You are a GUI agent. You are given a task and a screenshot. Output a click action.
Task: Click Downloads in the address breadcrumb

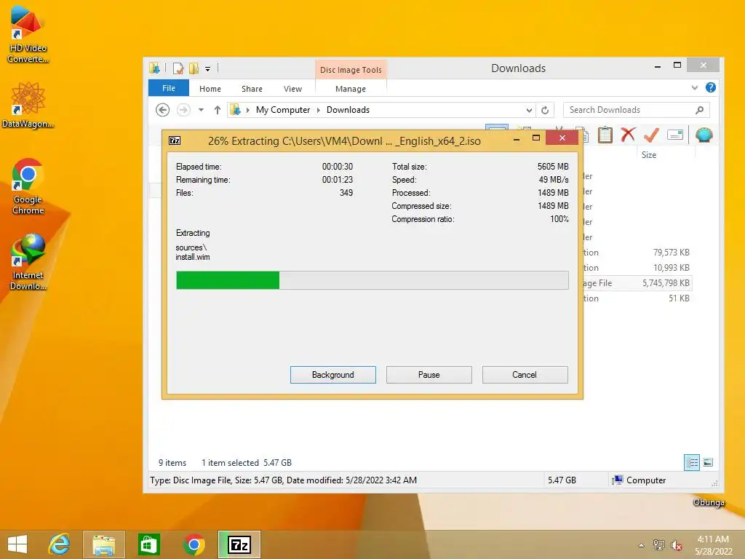(348, 110)
